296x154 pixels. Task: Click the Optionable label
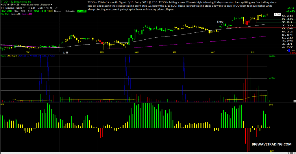[x=70, y=11]
